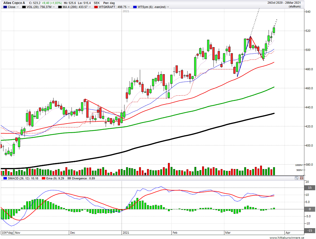Viewport: 316px width, 239px height.
Task: Click the Nov label on the time axis
Action: tap(18, 233)
